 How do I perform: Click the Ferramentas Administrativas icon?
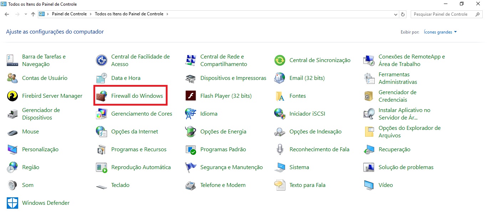click(x=369, y=78)
